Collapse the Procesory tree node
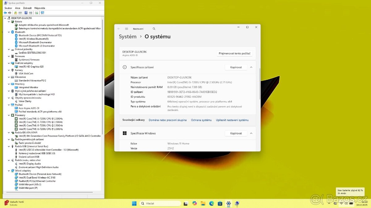The image size is (371, 208). (x=9, y=115)
